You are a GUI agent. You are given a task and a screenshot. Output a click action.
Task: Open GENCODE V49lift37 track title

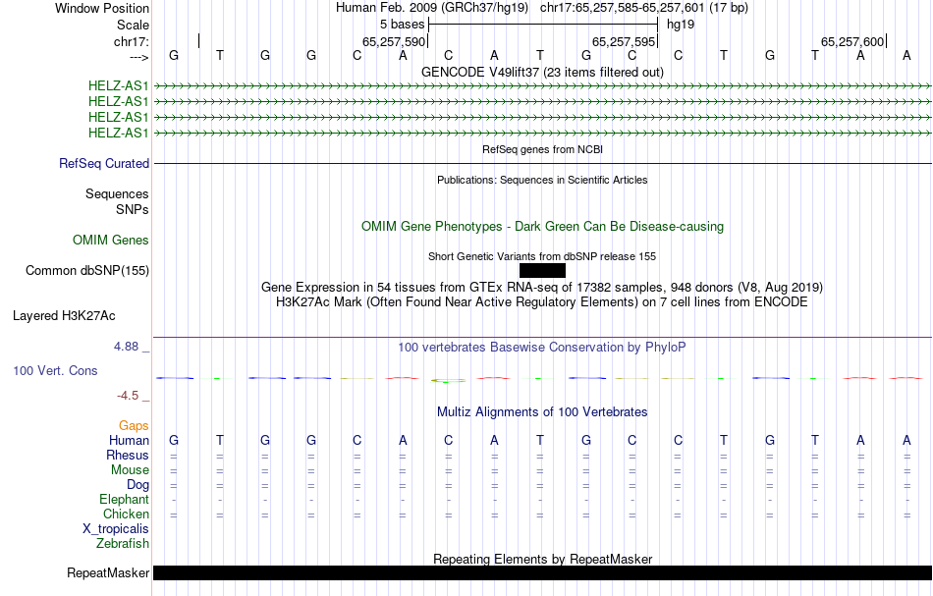[542, 72]
